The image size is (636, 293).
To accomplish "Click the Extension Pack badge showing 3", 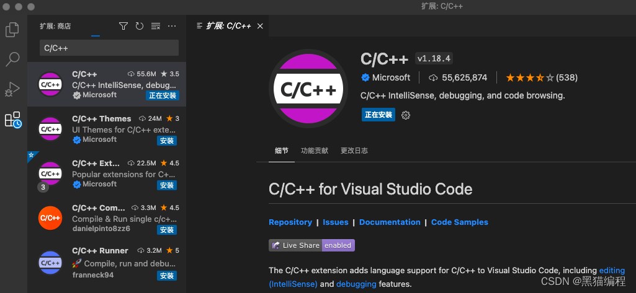I will coord(43,187).
